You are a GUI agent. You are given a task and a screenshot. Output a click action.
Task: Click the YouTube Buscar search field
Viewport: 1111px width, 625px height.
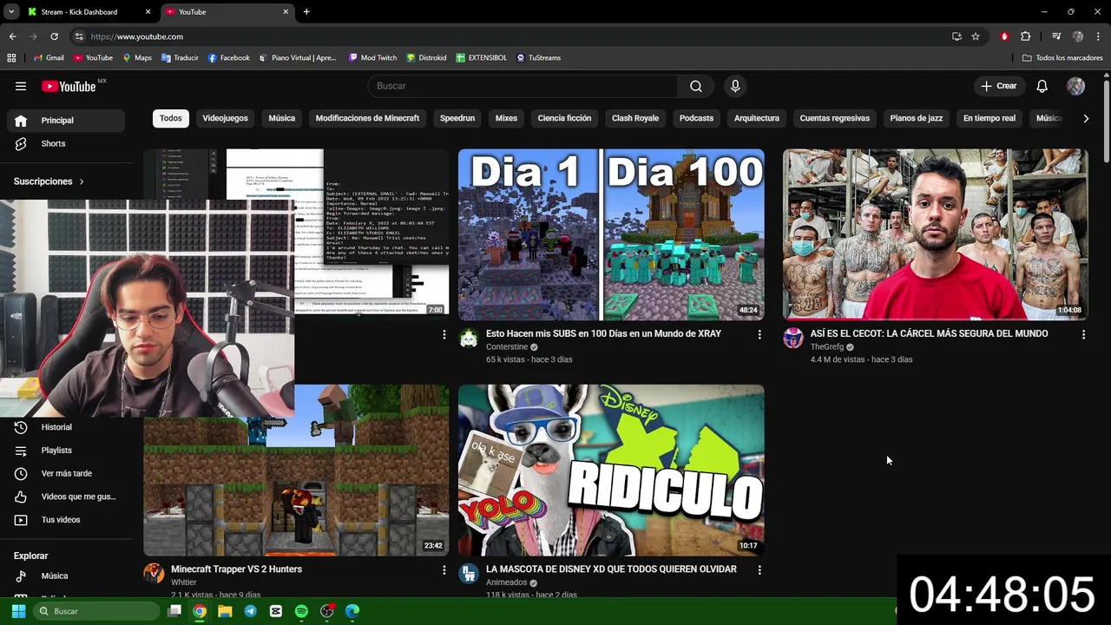[523, 86]
